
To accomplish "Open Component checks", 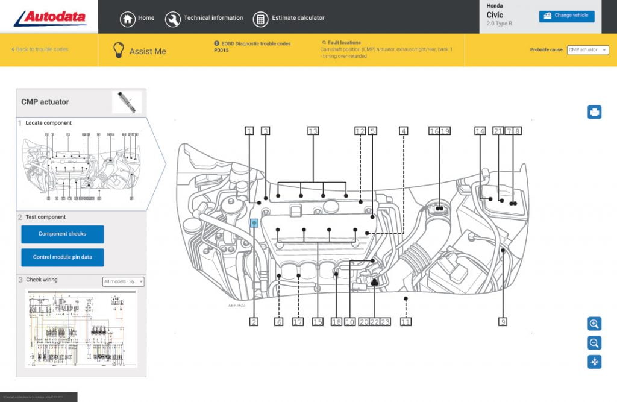I will [x=62, y=234].
